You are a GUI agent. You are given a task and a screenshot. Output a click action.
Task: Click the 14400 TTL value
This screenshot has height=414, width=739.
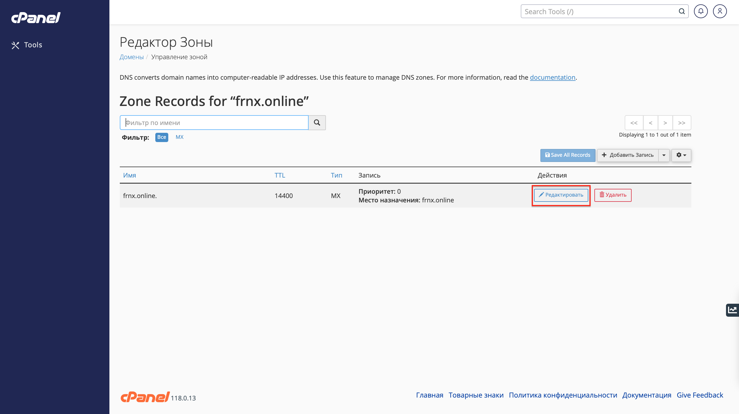tap(283, 196)
